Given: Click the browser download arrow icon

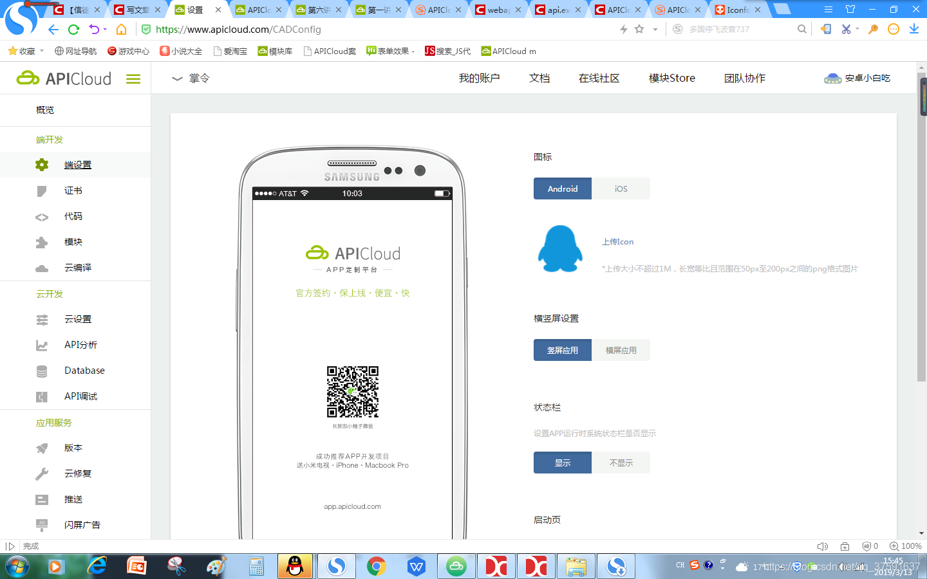Looking at the screenshot, I should pos(914,29).
